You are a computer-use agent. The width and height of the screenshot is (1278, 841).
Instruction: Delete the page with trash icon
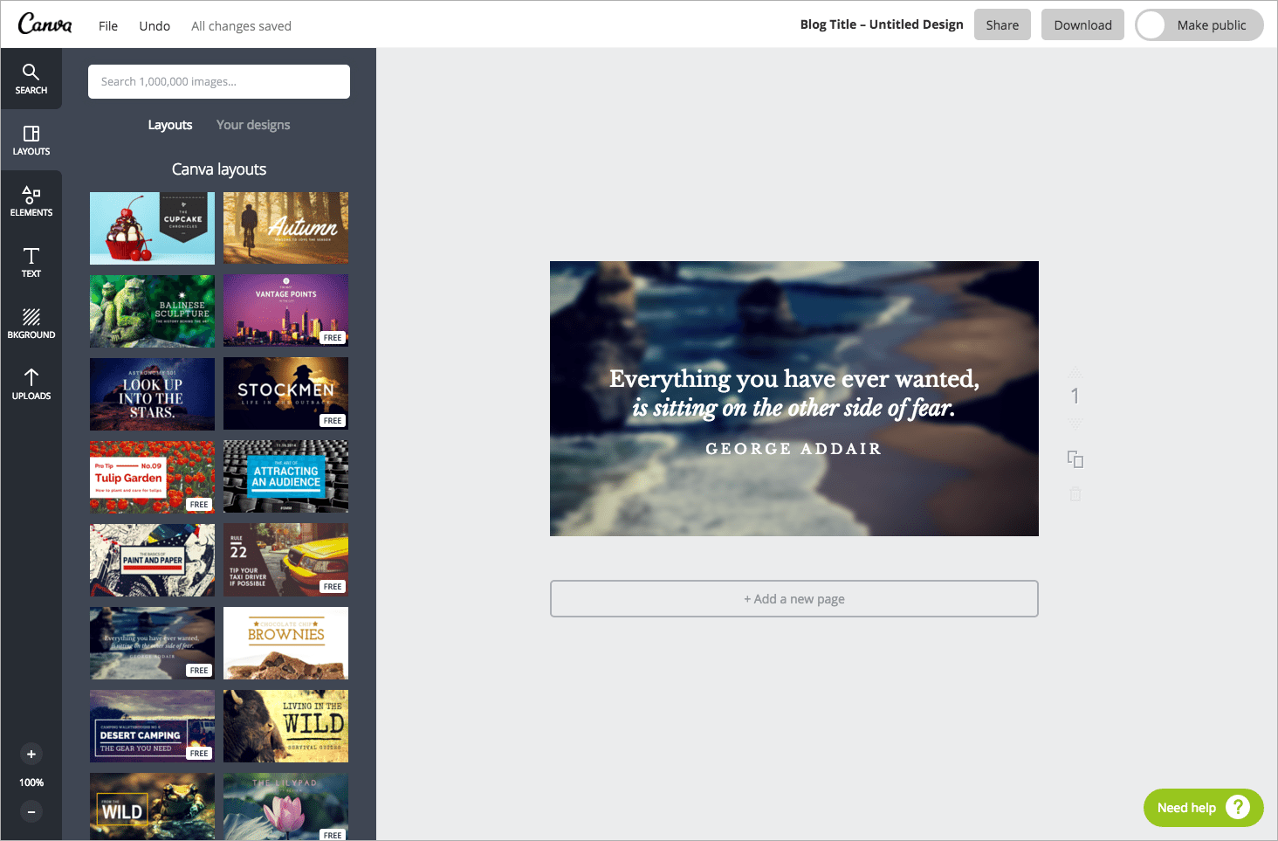click(x=1075, y=494)
